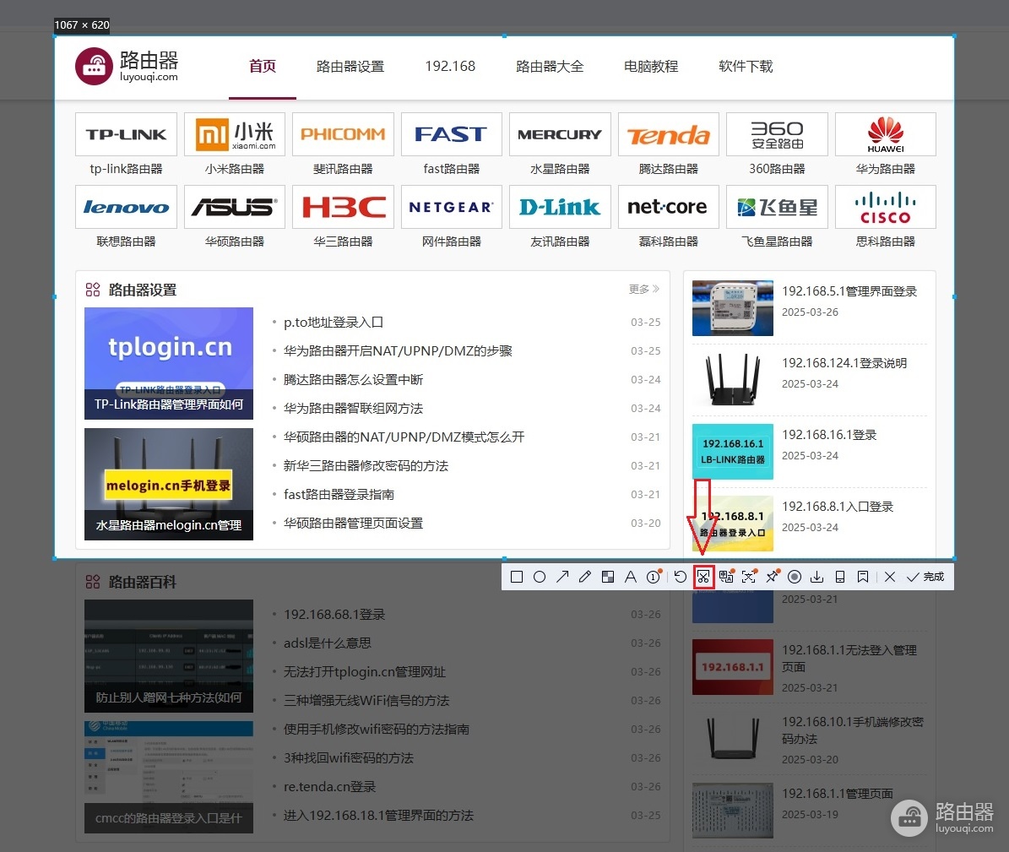Open 192.168.8.1入口登录 sidebar article
The image size is (1009, 852).
coord(838,507)
